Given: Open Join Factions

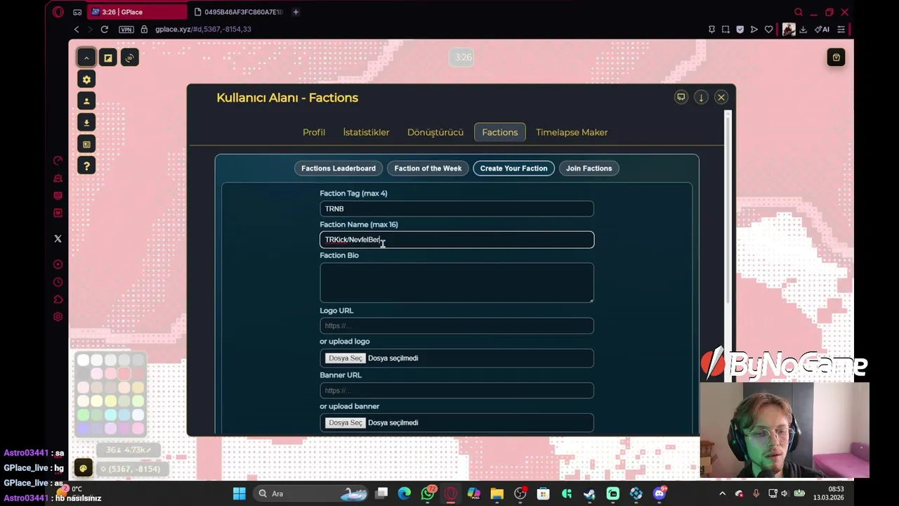Looking at the screenshot, I should tap(589, 168).
